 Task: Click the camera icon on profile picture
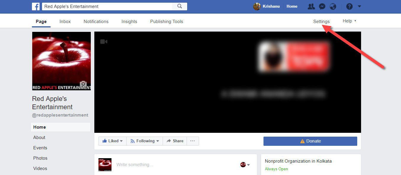(x=83, y=84)
